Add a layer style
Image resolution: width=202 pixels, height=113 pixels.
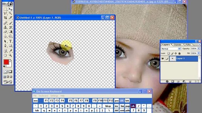point(167,81)
